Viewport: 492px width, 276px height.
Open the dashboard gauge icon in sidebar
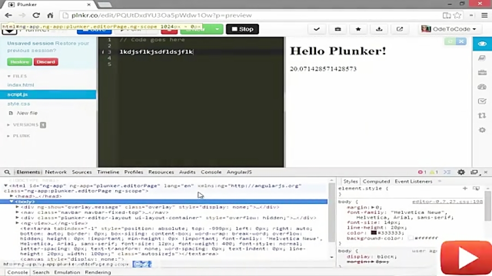point(482,87)
